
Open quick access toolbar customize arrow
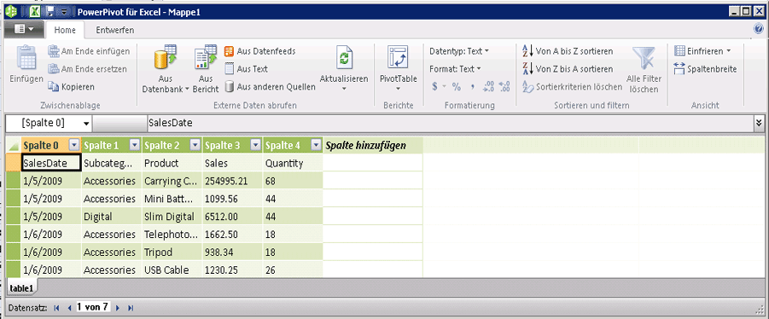[65, 12]
